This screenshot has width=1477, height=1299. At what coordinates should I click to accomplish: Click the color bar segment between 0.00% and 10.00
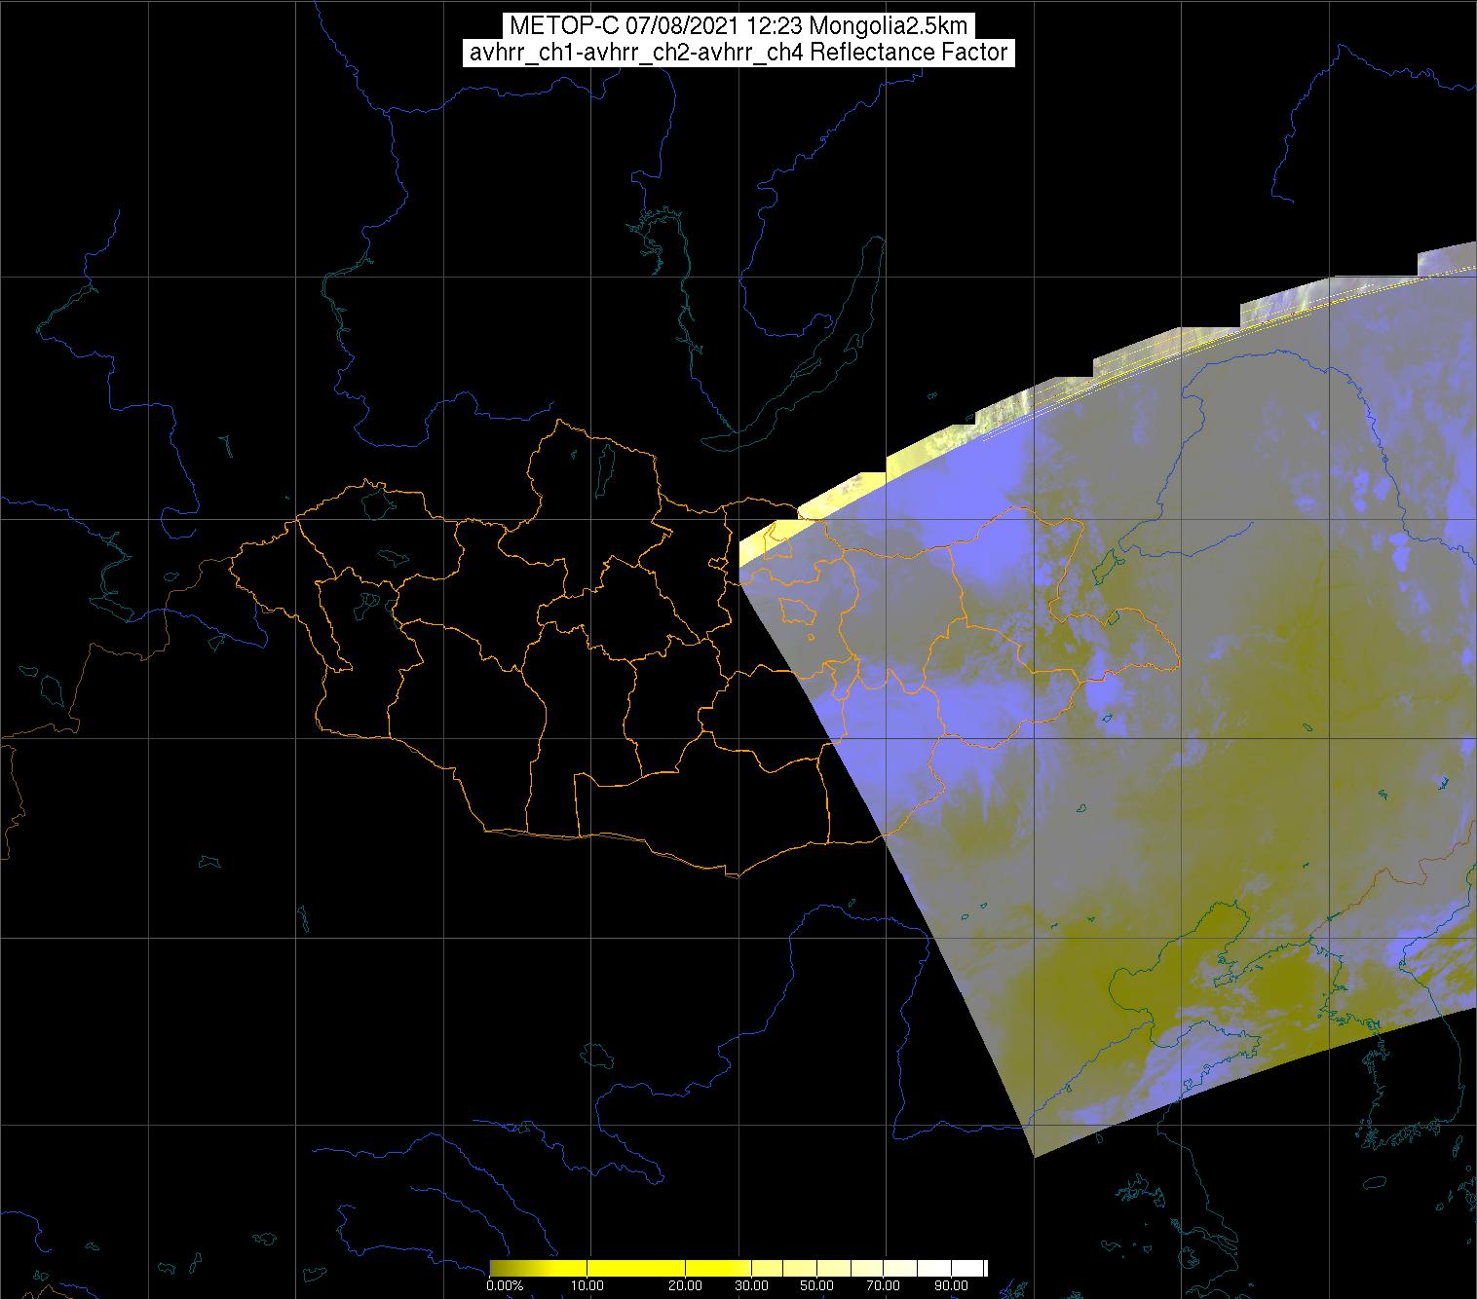[539, 1268]
